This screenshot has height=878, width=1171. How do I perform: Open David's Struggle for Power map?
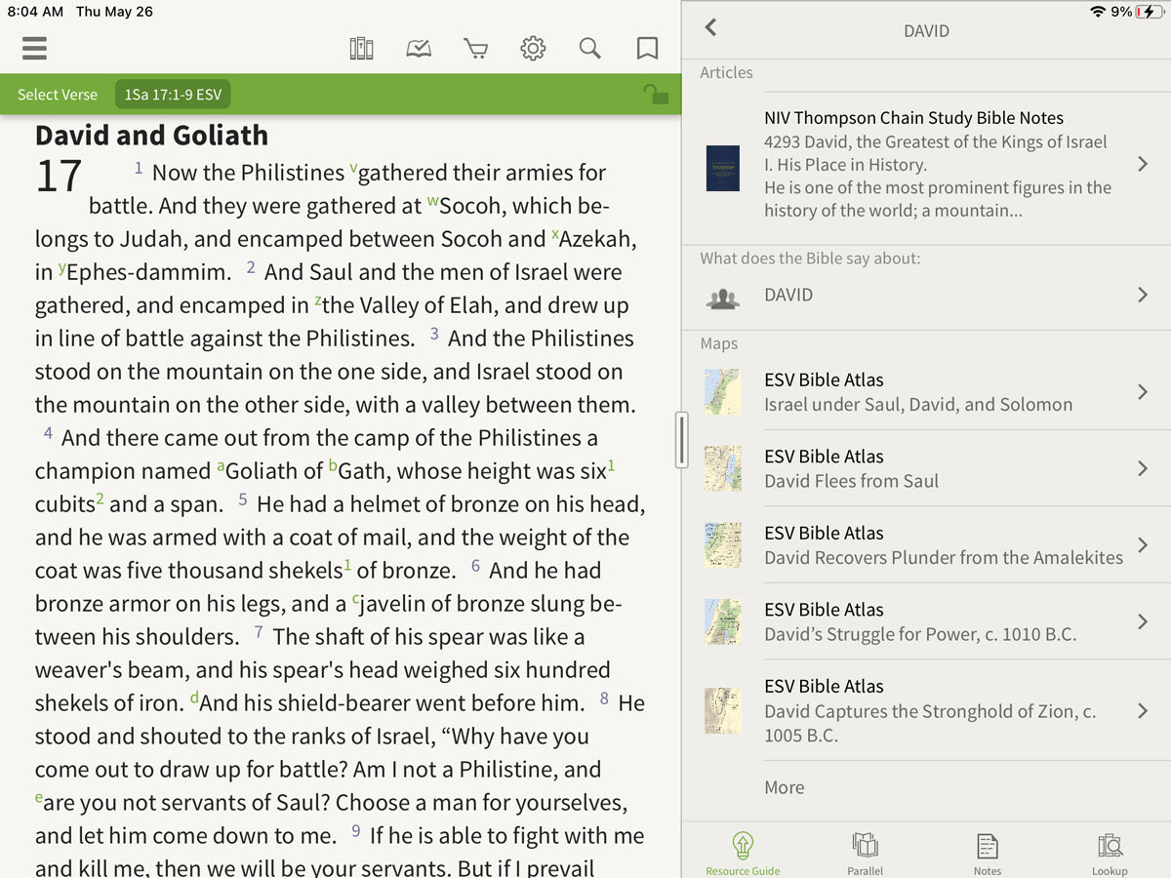pyautogui.click(x=926, y=621)
